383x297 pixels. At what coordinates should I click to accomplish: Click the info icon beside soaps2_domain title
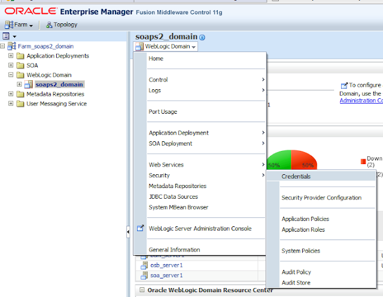pyautogui.click(x=202, y=37)
